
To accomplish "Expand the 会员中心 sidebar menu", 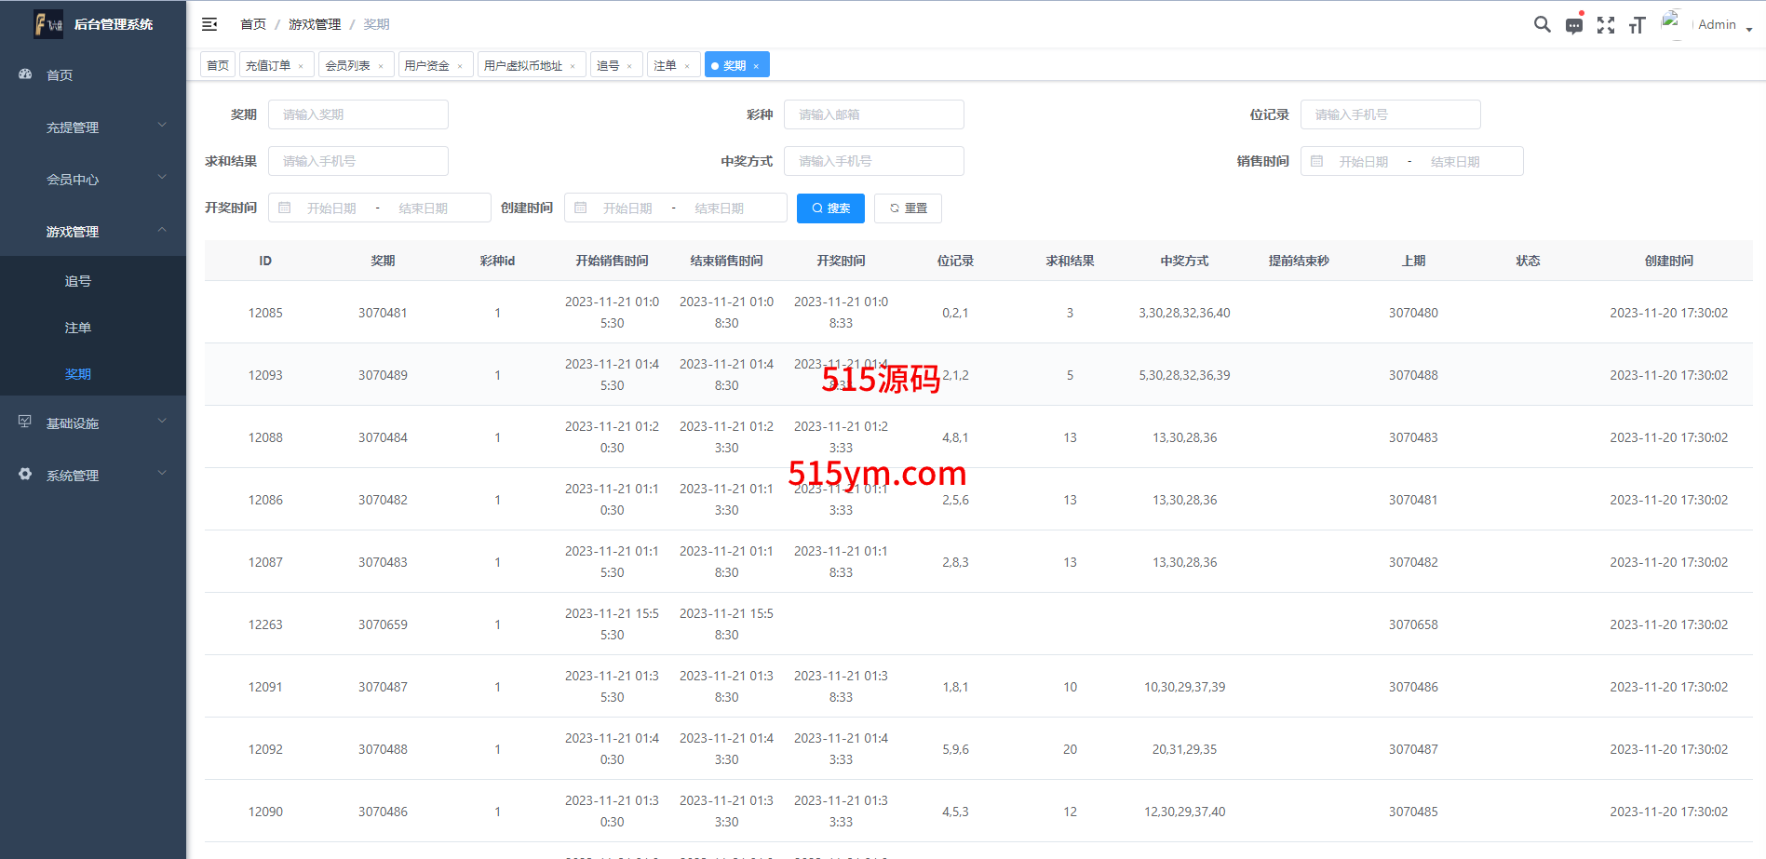I will pos(93,180).
